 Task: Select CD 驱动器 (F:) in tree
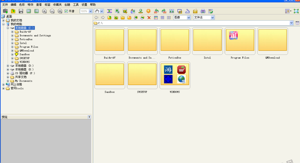pyautogui.click(x=25, y=73)
